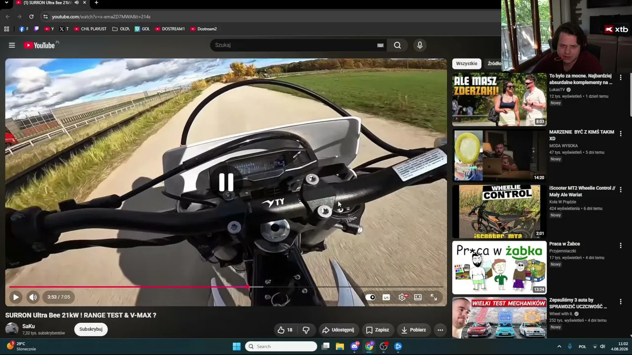The width and height of the screenshot is (632, 355).
Task: Open the MODA WYSOKA channel link
Action: pos(563,146)
